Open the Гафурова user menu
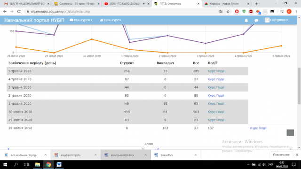301x169 pixels. pos(277,20)
